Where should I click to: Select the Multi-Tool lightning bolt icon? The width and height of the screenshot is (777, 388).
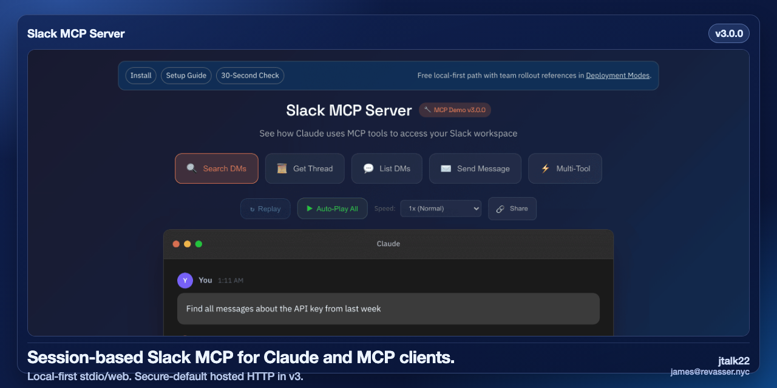(x=545, y=168)
